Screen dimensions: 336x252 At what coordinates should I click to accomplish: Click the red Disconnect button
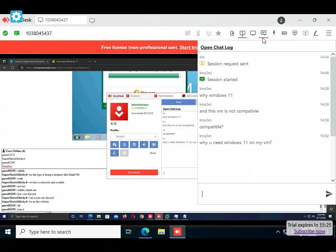[x=134, y=172]
